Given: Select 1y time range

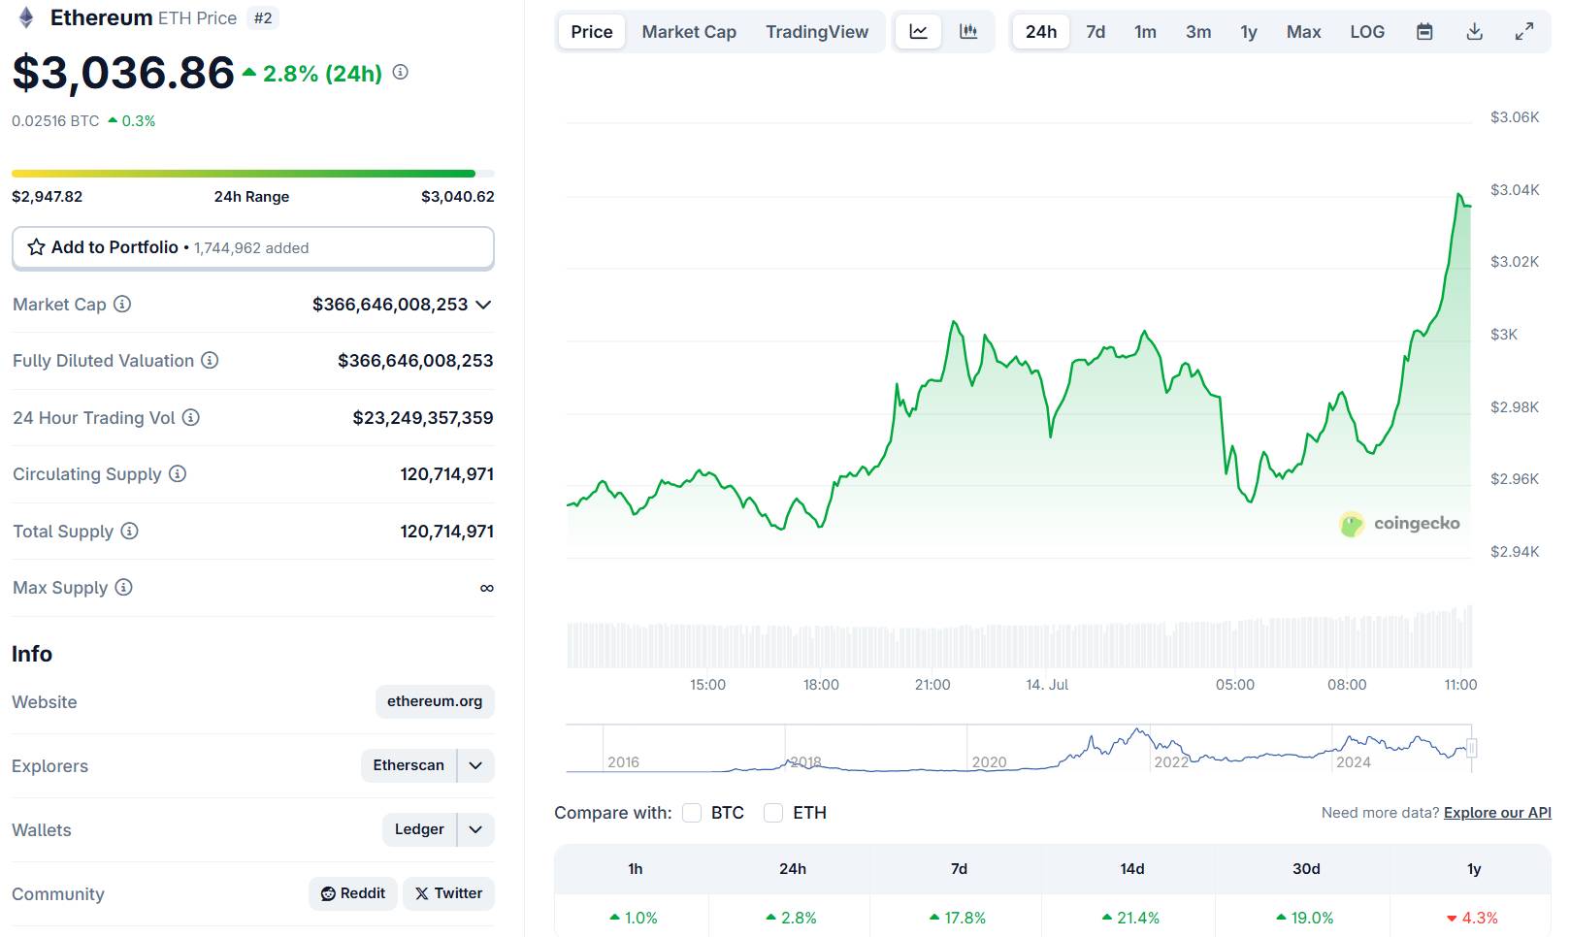Looking at the screenshot, I should click(1249, 32).
